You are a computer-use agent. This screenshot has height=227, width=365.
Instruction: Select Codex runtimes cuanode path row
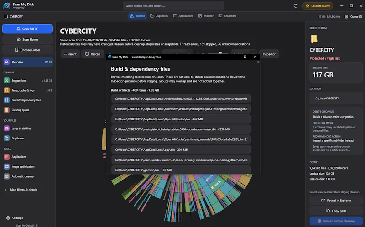181,139
